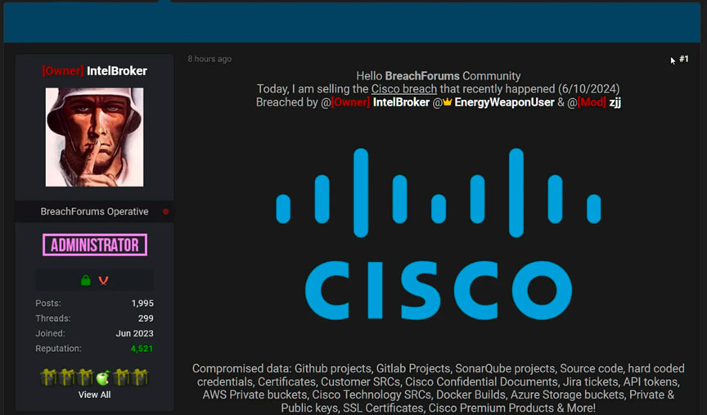
Task: Select the green apple award icon
Action: point(103,377)
